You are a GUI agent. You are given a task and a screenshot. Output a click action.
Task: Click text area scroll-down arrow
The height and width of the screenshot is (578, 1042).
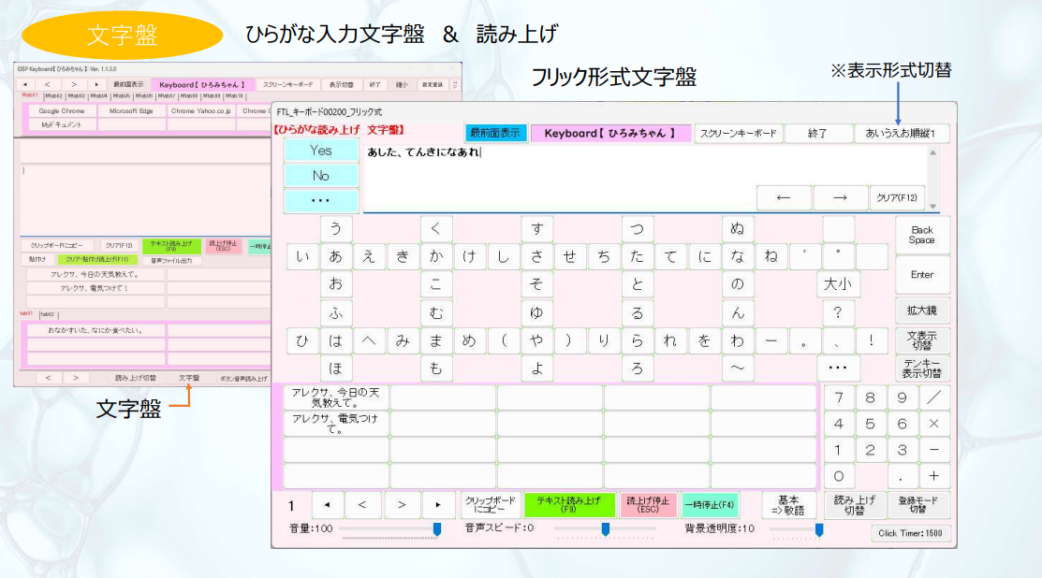coord(933,207)
